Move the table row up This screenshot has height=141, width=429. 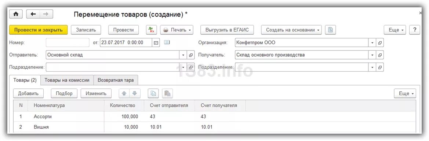124,94
